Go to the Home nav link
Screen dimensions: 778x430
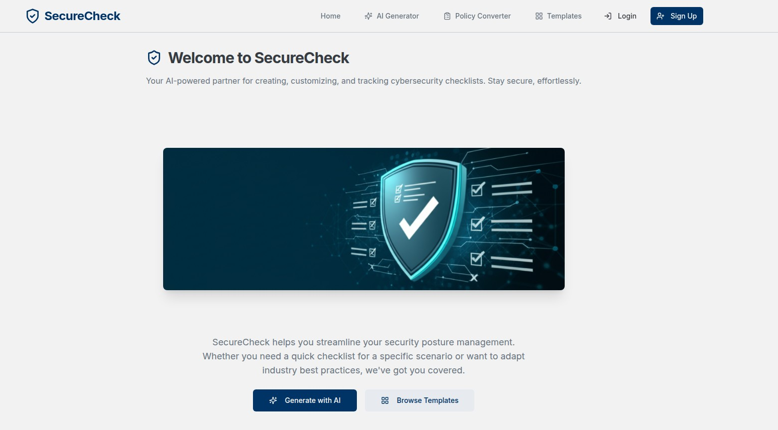[330, 16]
